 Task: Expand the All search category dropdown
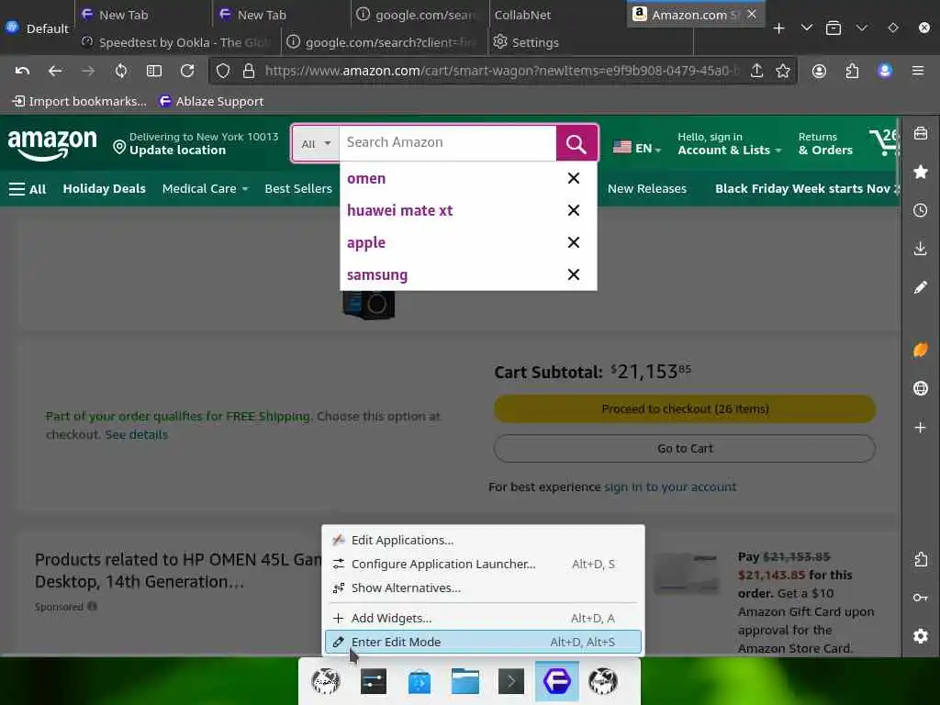click(x=316, y=143)
